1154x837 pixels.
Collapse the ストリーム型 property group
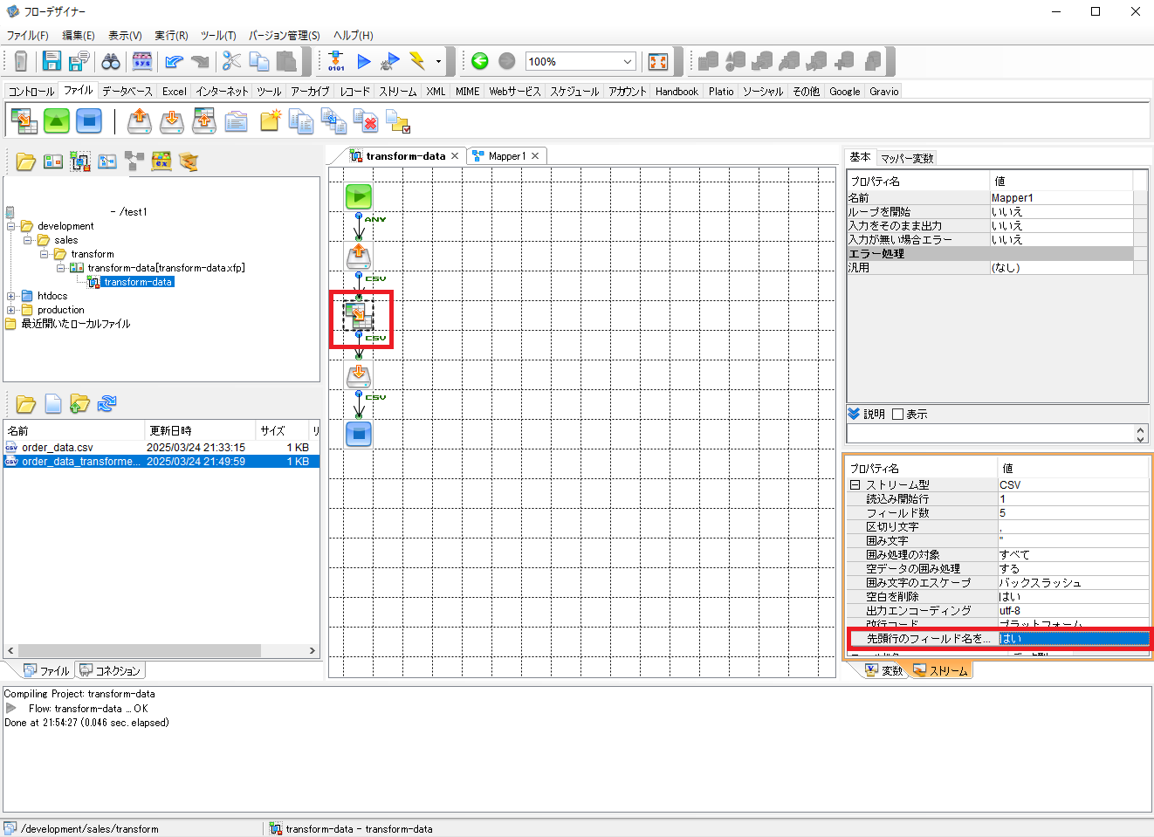pyautogui.click(x=855, y=484)
